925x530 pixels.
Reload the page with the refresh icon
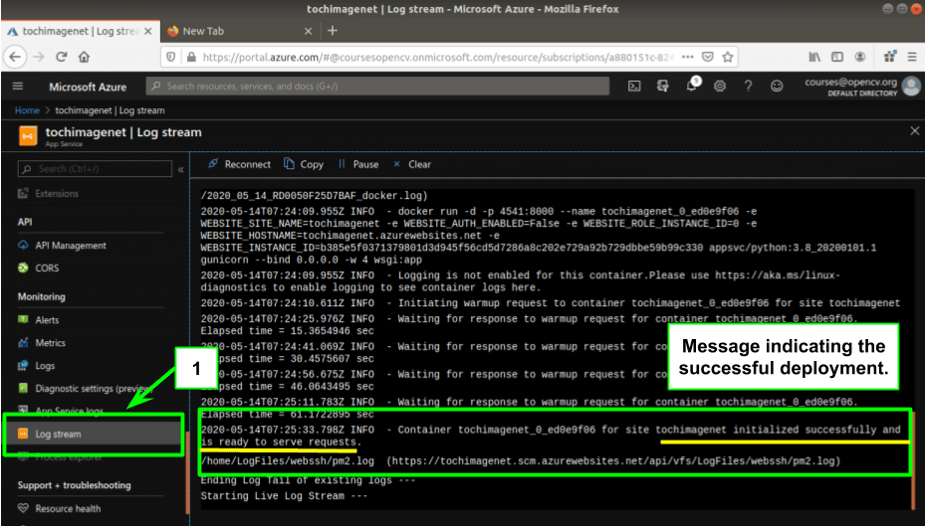(62, 57)
